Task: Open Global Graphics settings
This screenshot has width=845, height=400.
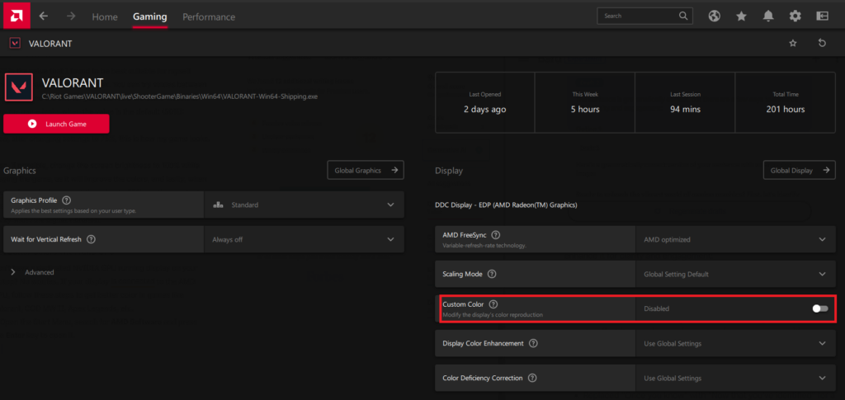Action: [x=366, y=170]
